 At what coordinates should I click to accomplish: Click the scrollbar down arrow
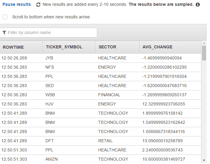tap(204, 160)
